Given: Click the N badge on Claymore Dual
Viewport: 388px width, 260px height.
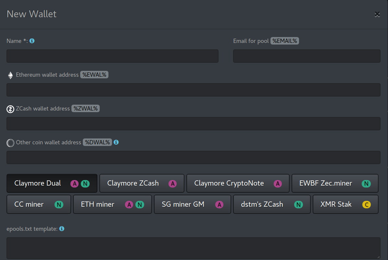Looking at the screenshot, I should click(85, 184).
